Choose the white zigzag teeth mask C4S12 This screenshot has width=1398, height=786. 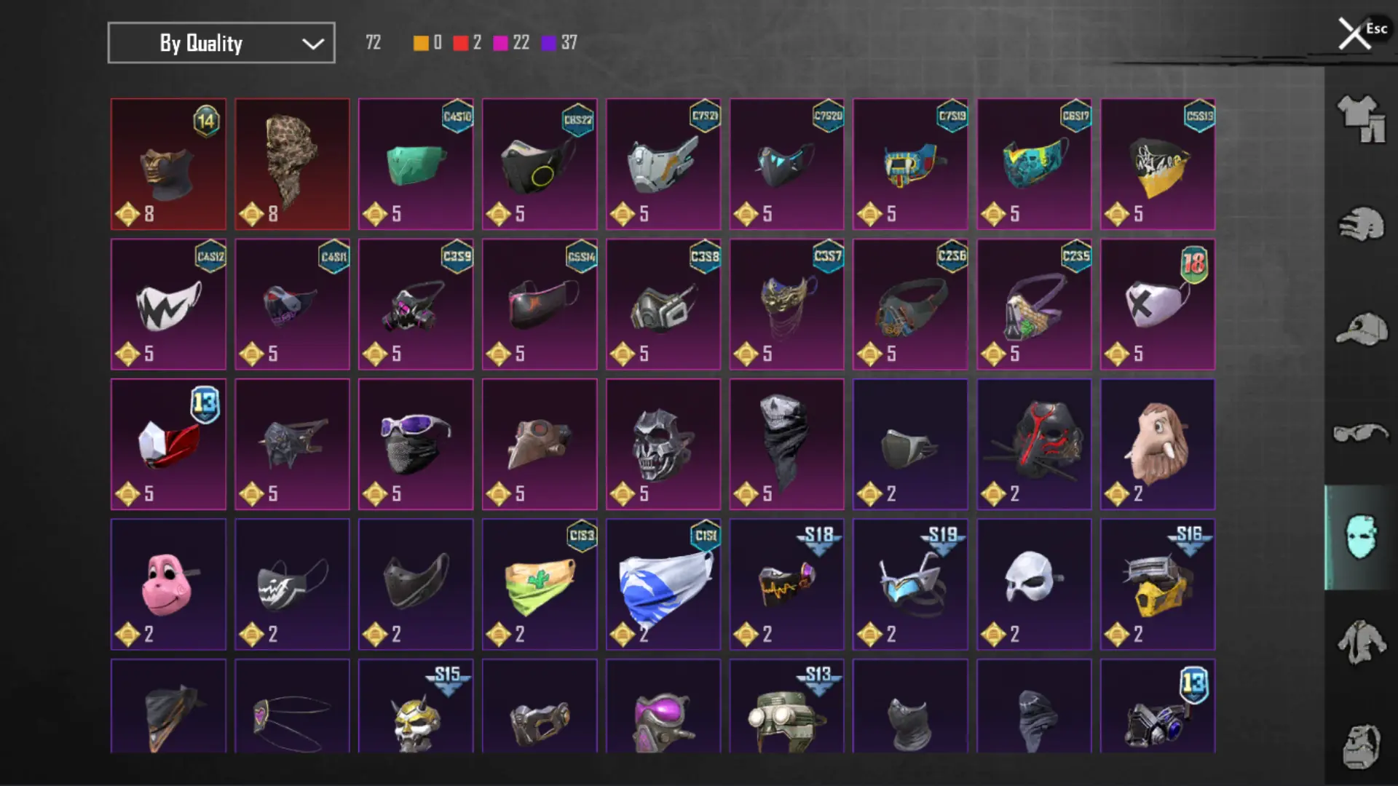[168, 304]
